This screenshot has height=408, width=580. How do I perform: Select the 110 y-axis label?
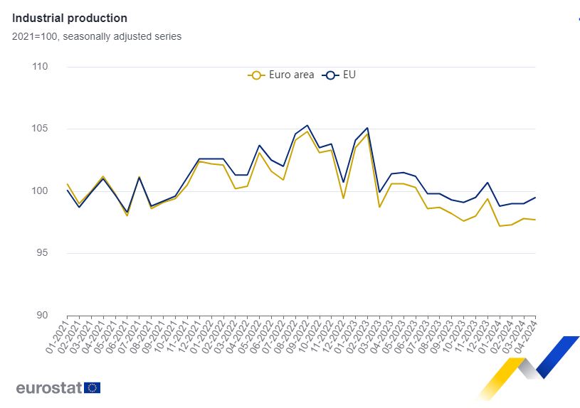pos(40,67)
